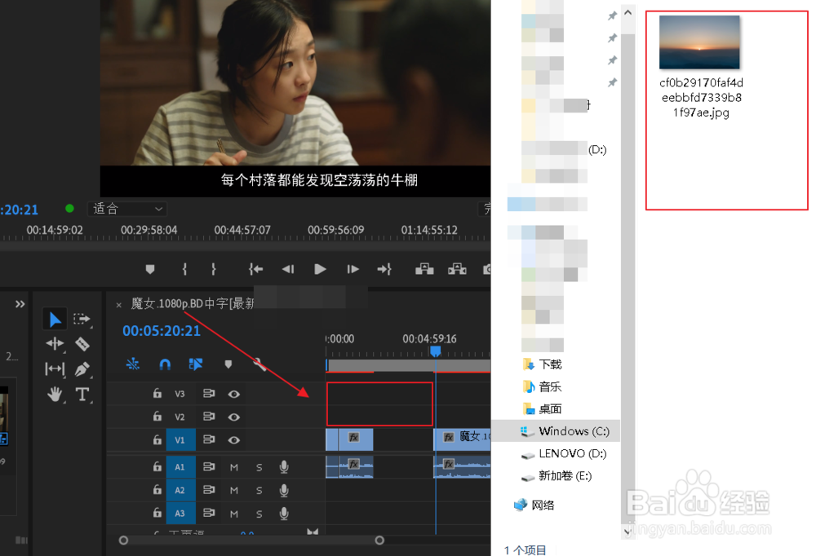Click timeline timecode 00:05:20:21
Screen dimensions: 816x556
[x=162, y=331]
